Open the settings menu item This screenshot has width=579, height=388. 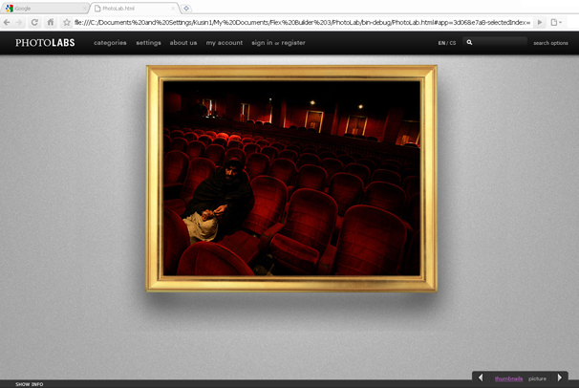(x=148, y=43)
